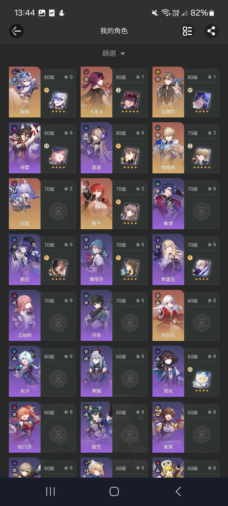Select 佩拉 character card
Image resolution: width=228 pixels, height=506 pixels.
click(42, 260)
